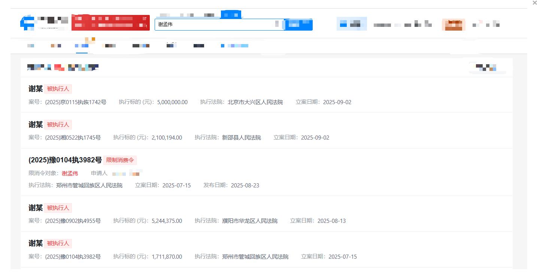Click the blurred applicant name after 申请人

[x=127, y=173]
